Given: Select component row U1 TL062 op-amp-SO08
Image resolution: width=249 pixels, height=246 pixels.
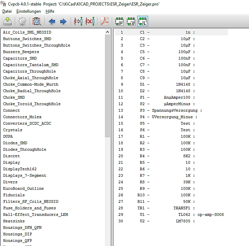Looking at the screenshot, I should point(171,214).
